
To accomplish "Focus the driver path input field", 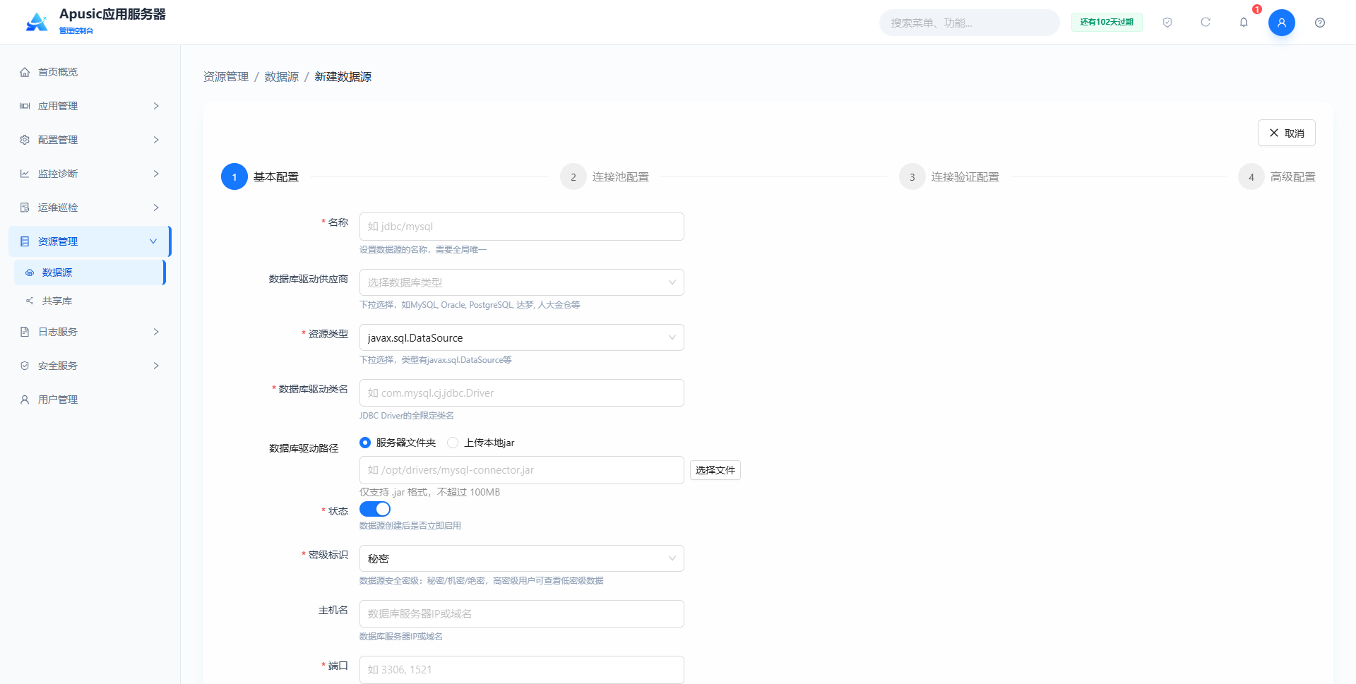I will [x=522, y=470].
